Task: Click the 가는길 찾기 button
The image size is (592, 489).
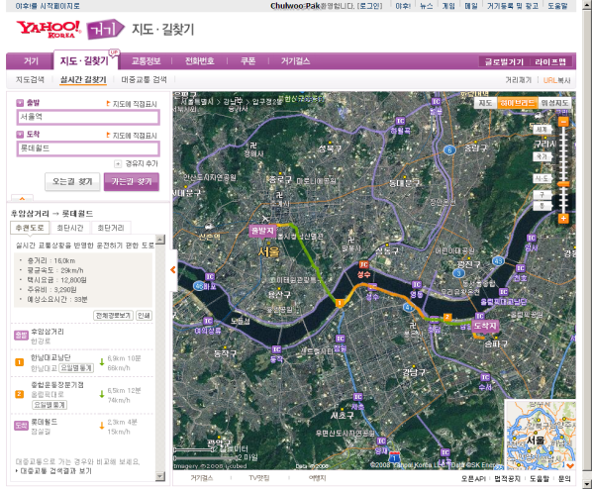Action: pos(132,181)
